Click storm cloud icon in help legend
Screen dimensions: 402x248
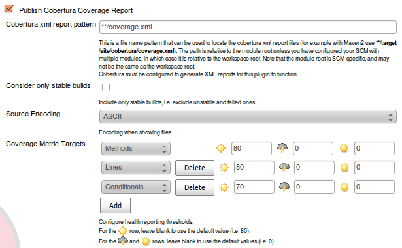click(x=123, y=241)
